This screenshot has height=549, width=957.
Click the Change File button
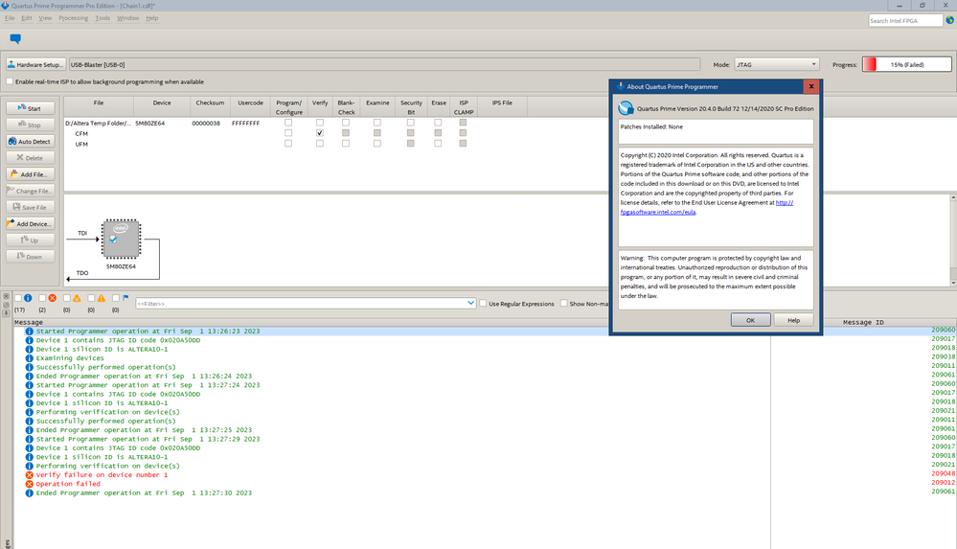click(31, 191)
